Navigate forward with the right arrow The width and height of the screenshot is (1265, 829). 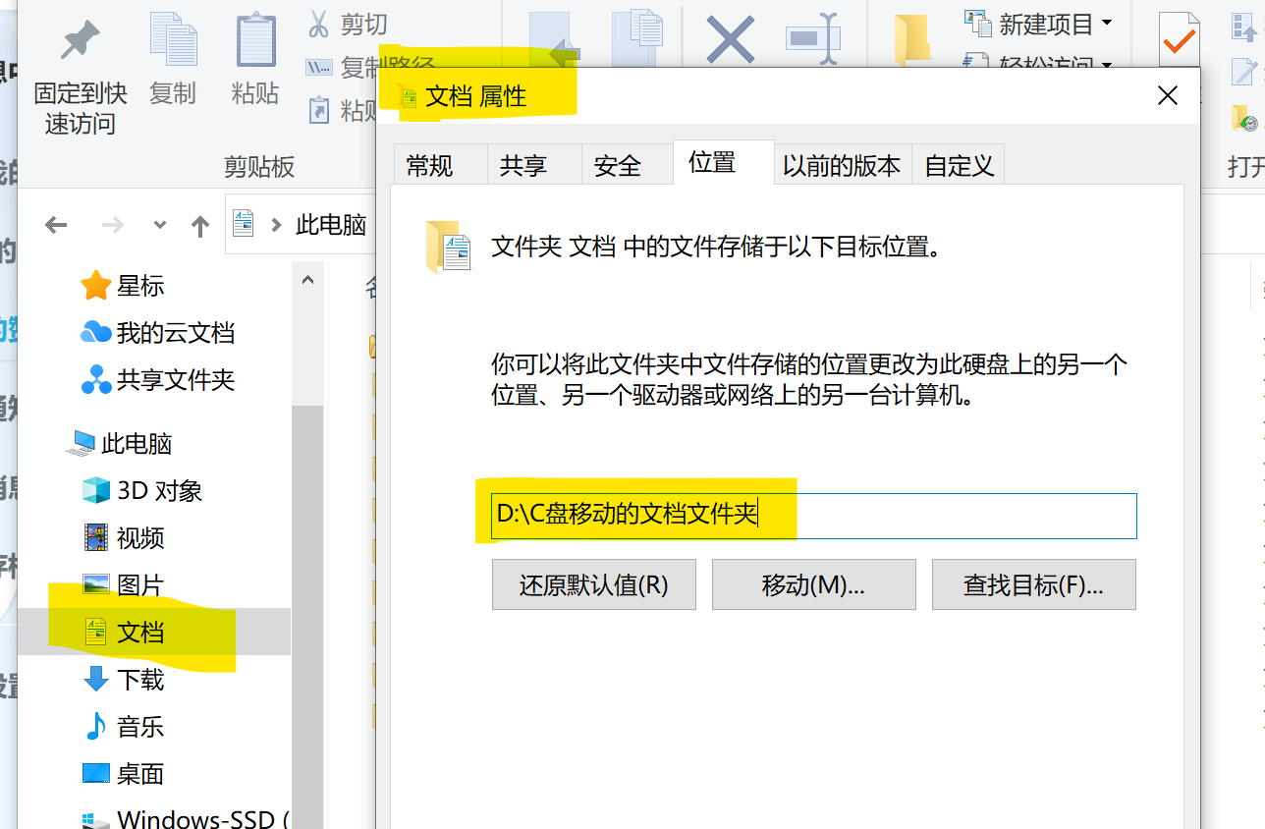(x=113, y=226)
